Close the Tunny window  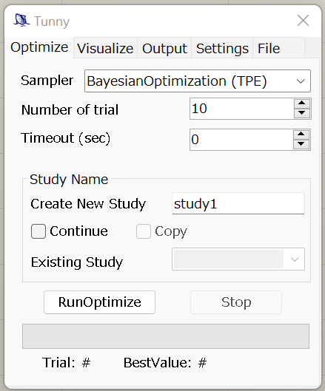[303, 21]
